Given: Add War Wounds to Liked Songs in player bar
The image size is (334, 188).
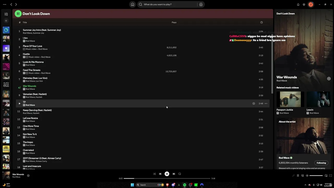Looking at the screenshot, I should click(x=28, y=175).
